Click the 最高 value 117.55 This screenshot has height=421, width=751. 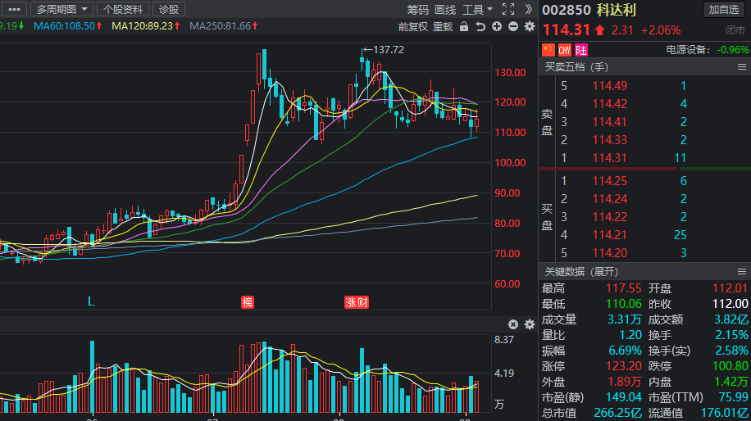pos(623,288)
